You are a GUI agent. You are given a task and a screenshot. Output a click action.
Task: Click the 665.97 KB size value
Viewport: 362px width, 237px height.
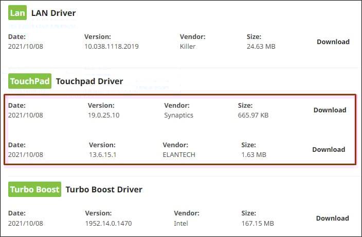click(252, 115)
